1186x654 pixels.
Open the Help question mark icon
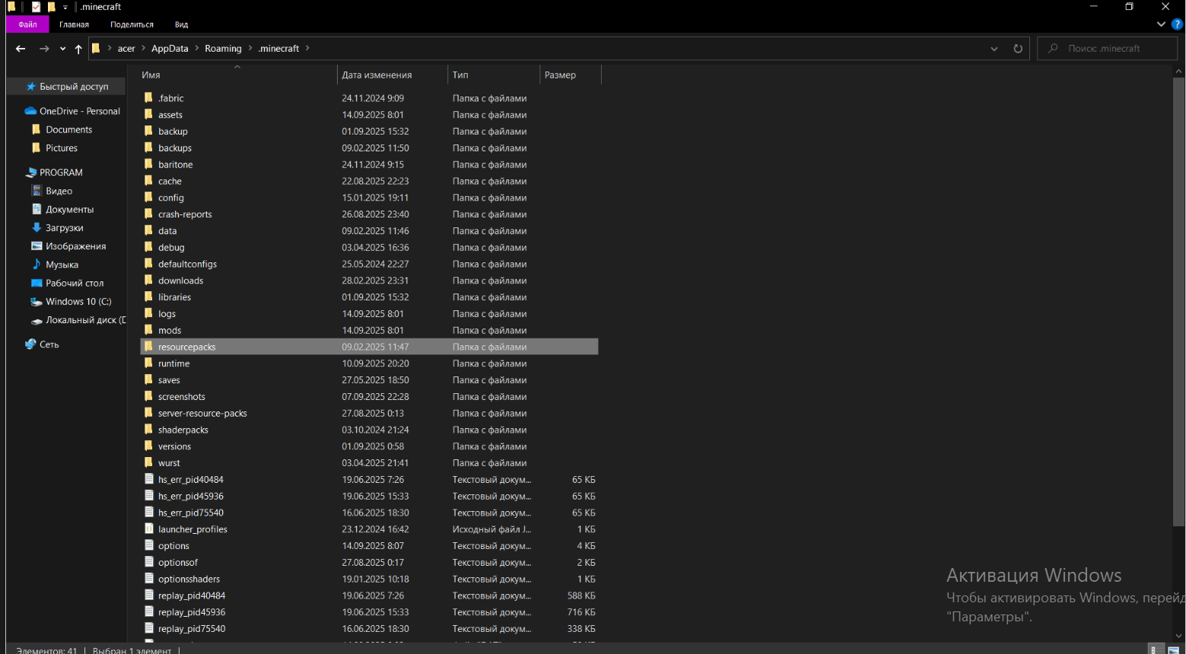point(1177,24)
